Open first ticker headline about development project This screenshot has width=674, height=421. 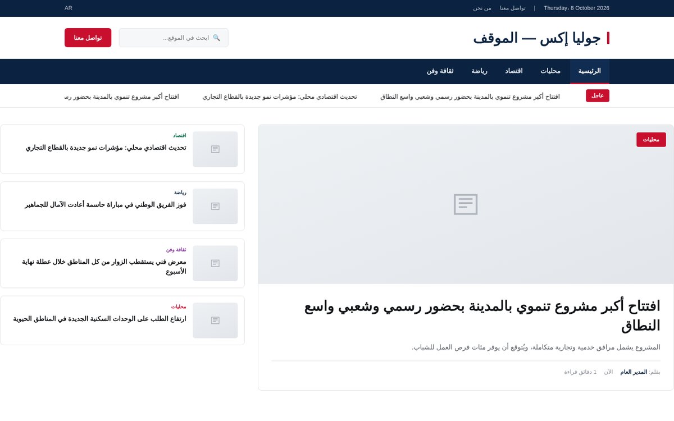coord(470,97)
